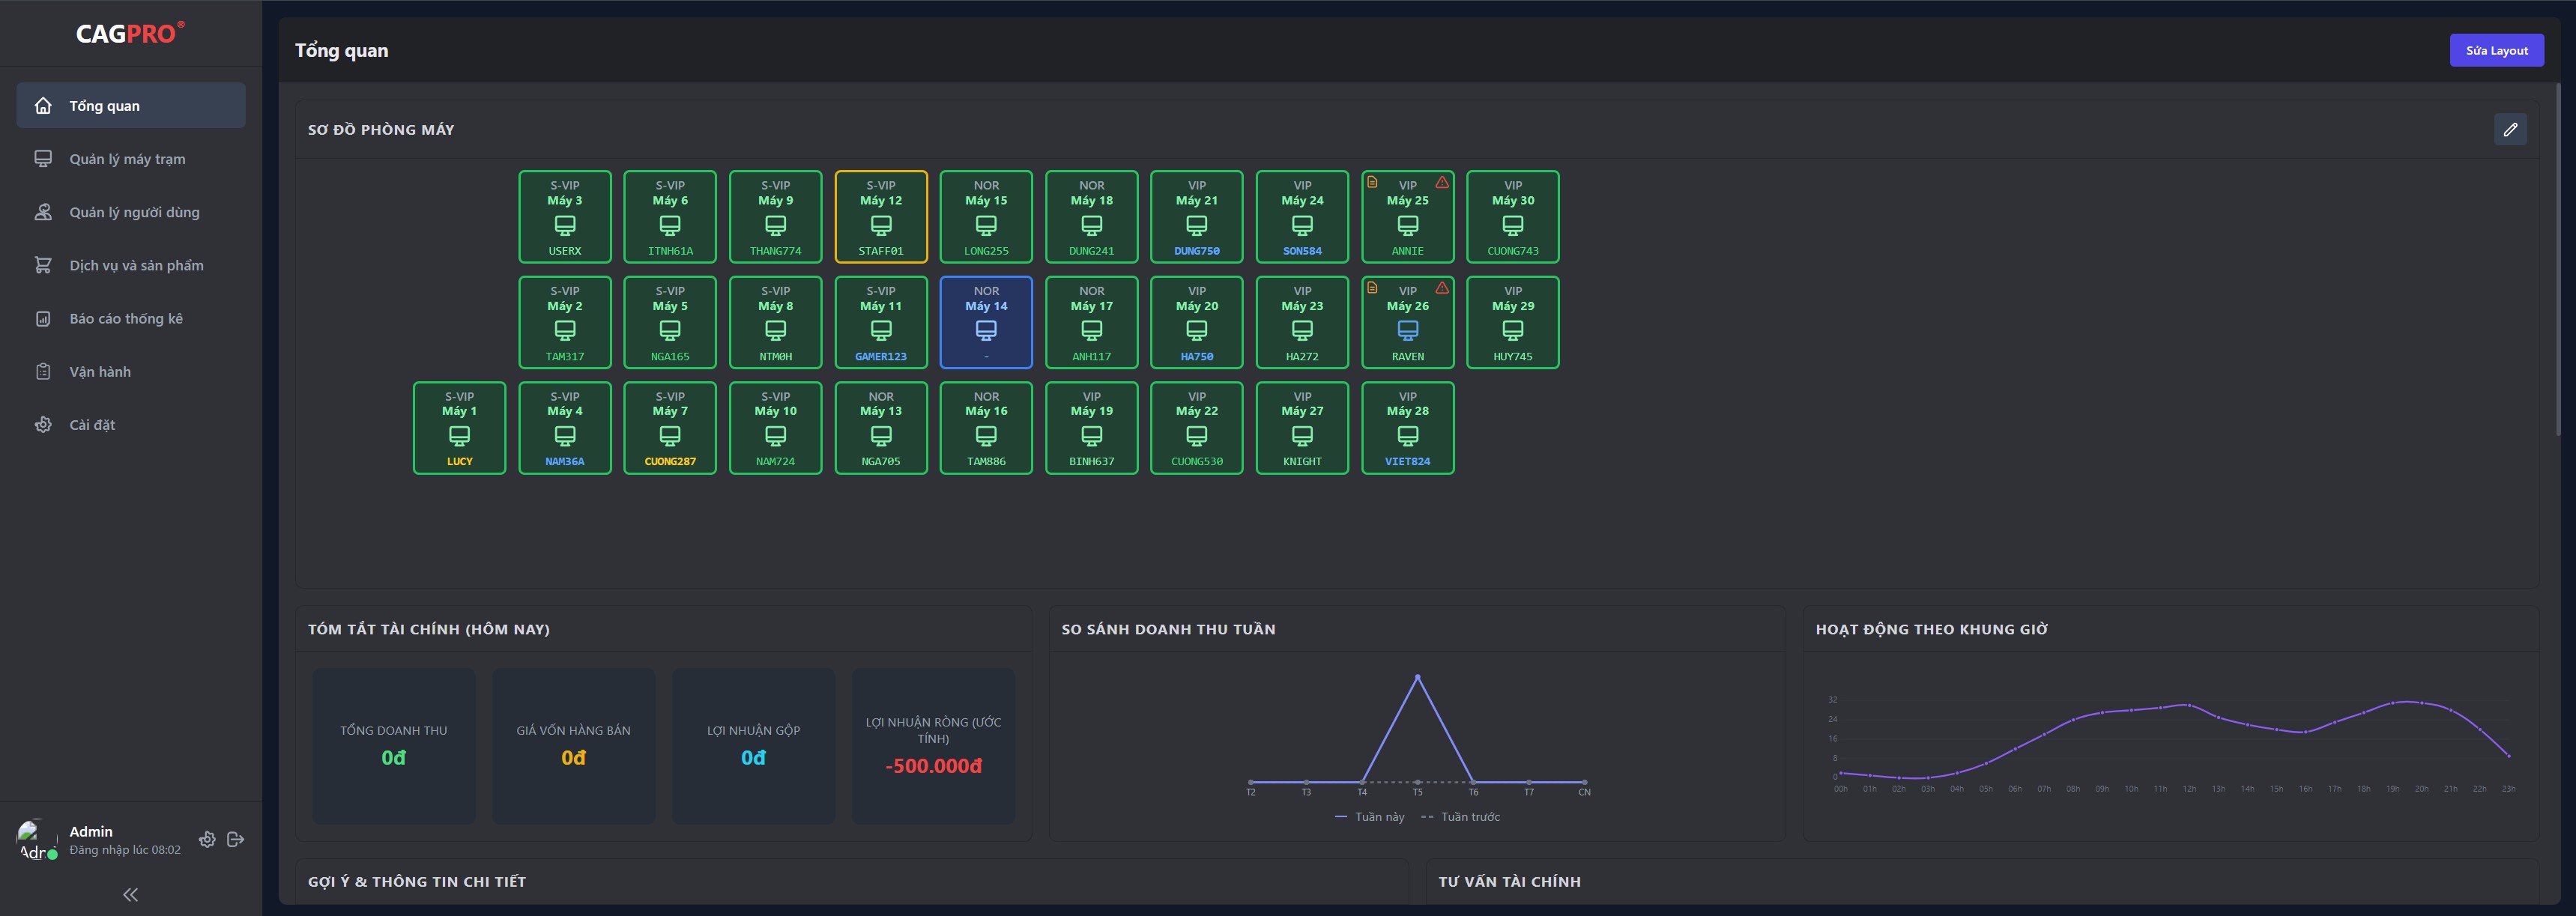Click the orange note icon on Máy 26
The height and width of the screenshot is (916, 2576).
1372,288
